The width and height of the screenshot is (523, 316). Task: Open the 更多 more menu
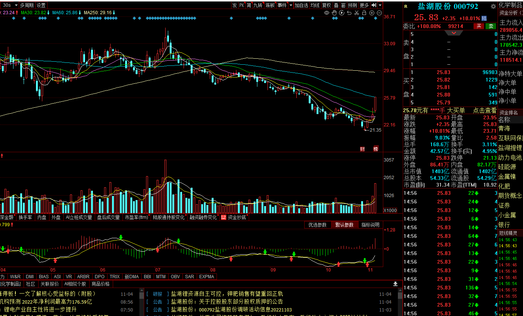364,5
